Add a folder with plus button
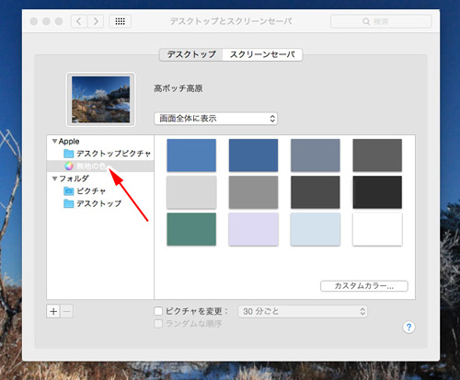 pyautogui.click(x=53, y=312)
